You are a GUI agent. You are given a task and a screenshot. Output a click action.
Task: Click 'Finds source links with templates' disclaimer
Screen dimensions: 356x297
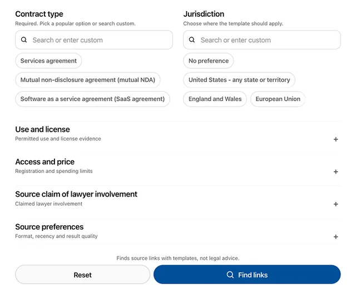coord(178,258)
